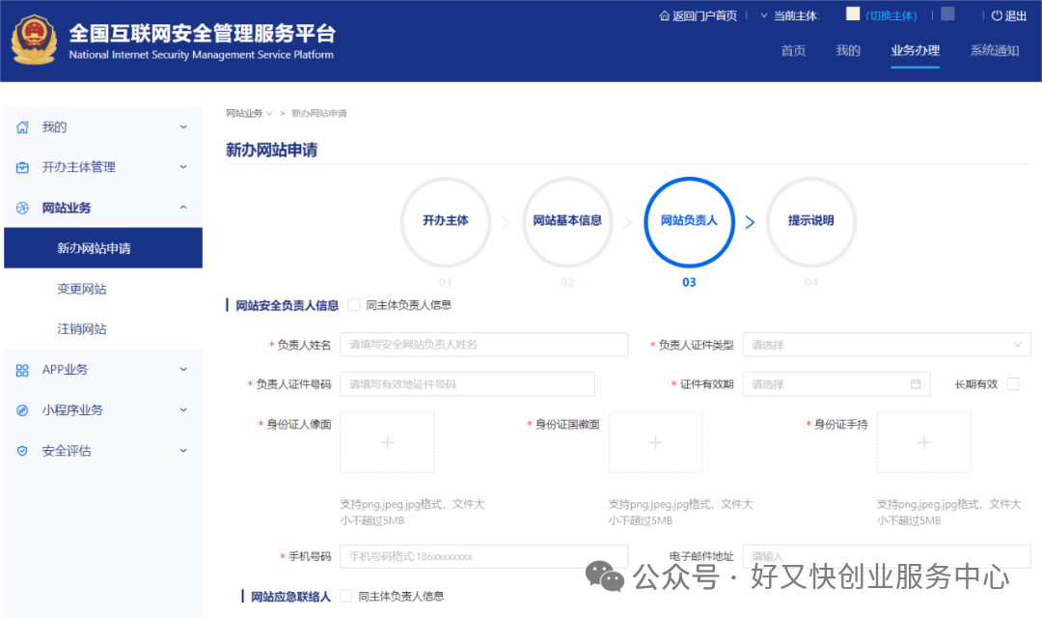Go to the 首页 top navigation tab

793,50
